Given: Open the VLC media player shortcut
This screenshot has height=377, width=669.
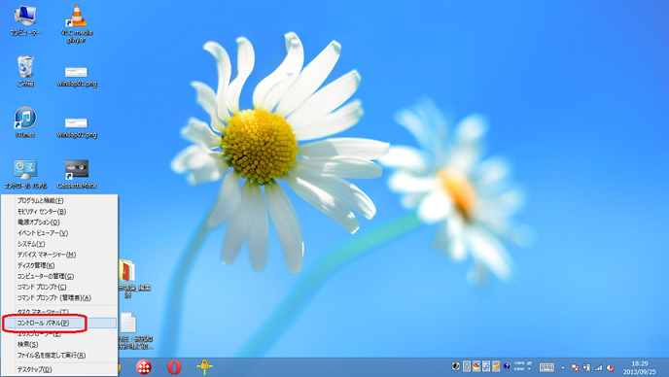Looking at the screenshot, I should [77, 23].
